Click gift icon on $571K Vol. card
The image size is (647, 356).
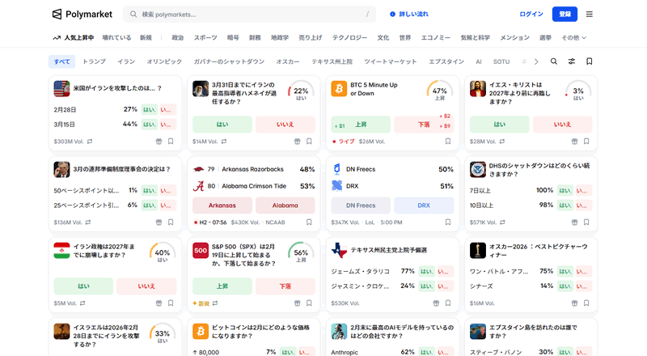point(575,222)
